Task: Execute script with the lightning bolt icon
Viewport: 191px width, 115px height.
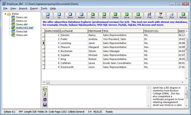Action: point(45,94)
